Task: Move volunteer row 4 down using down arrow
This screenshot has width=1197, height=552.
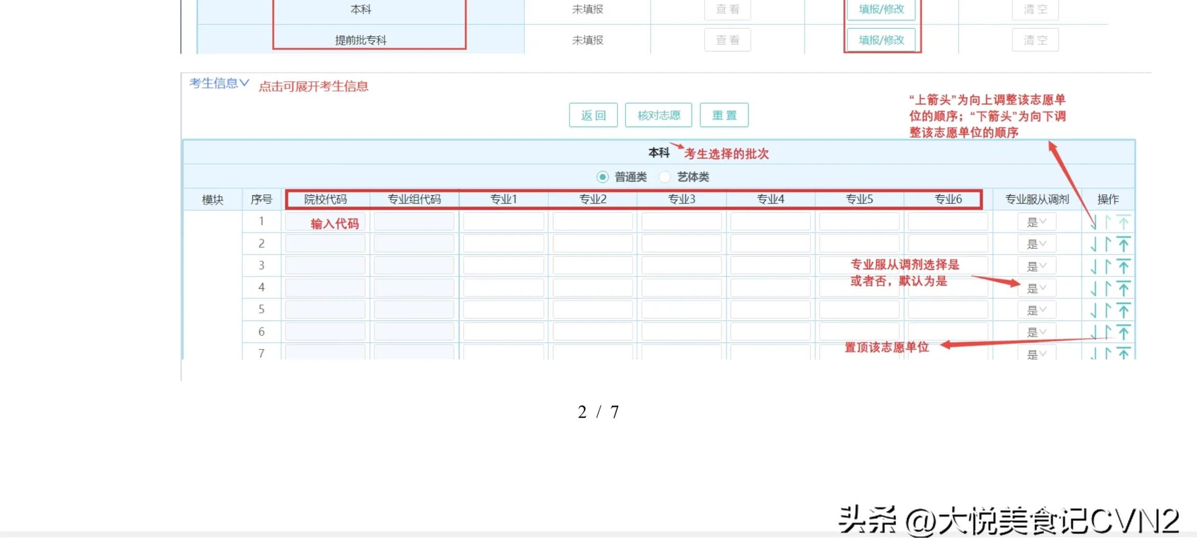Action: (1094, 287)
